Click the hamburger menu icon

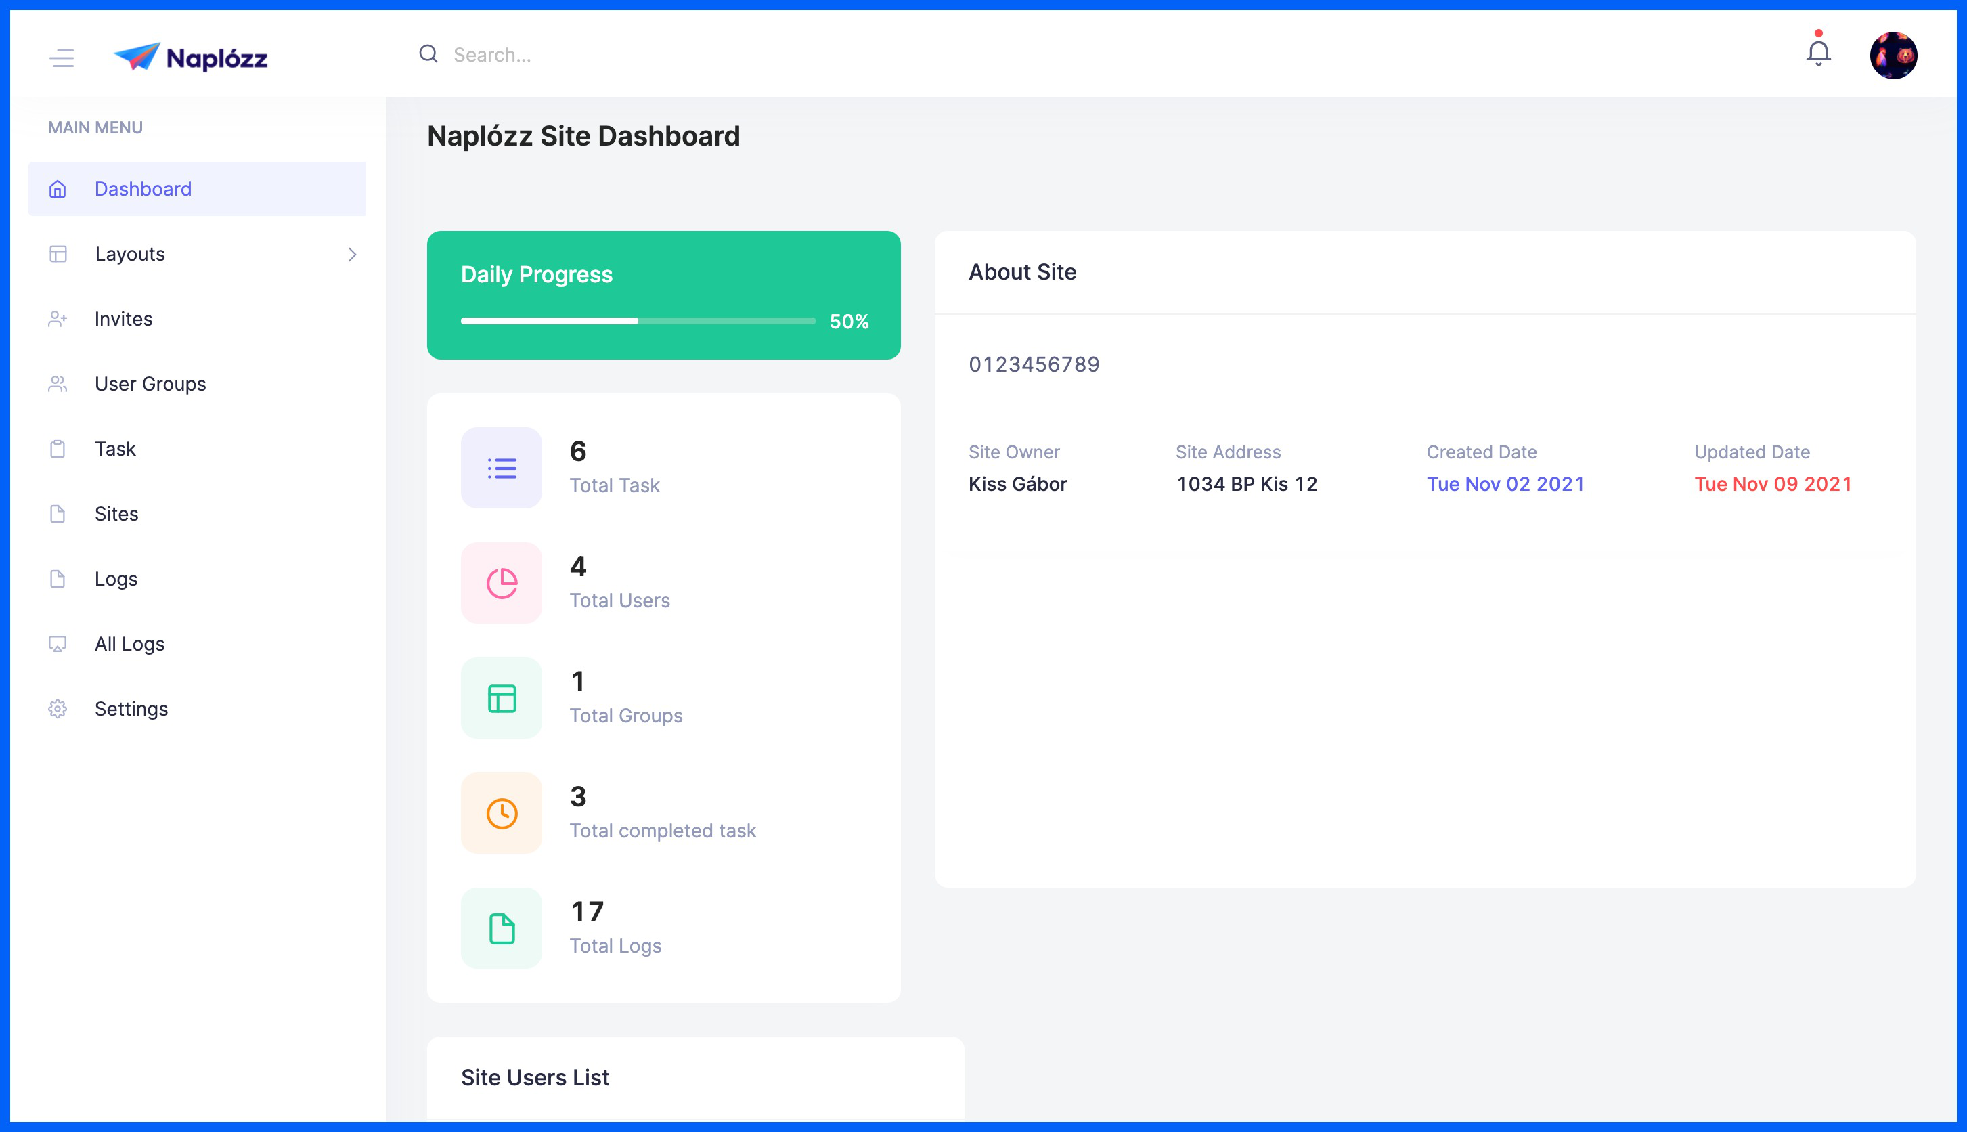[x=62, y=58]
